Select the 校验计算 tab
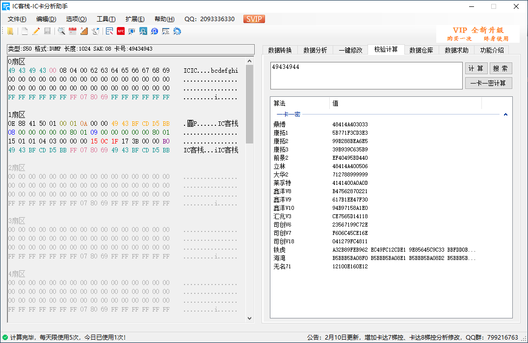Screen dimensions: 528x343 click(x=386, y=50)
